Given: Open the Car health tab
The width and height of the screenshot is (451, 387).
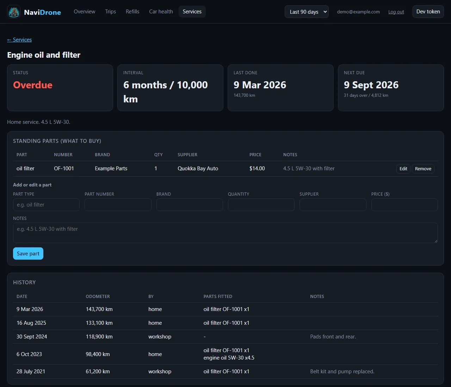Looking at the screenshot, I should pos(161,12).
